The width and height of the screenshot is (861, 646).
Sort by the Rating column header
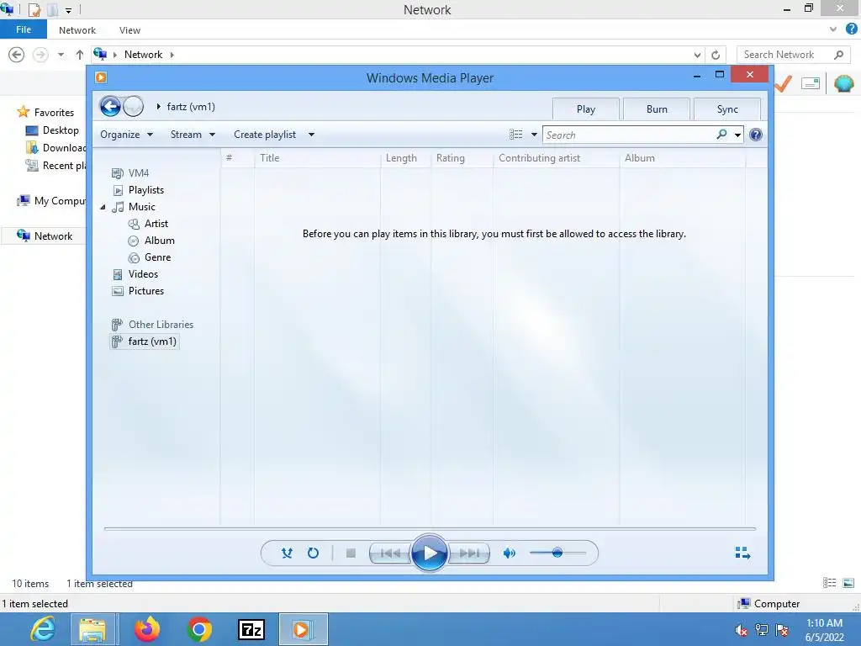[462, 158]
